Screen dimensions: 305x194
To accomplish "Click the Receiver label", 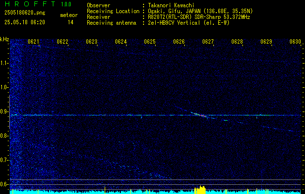I will pyautogui.click(x=98, y=17).
